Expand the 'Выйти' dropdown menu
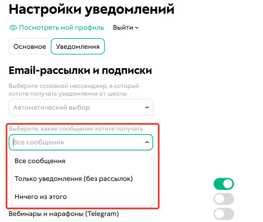 coord(125,27)
